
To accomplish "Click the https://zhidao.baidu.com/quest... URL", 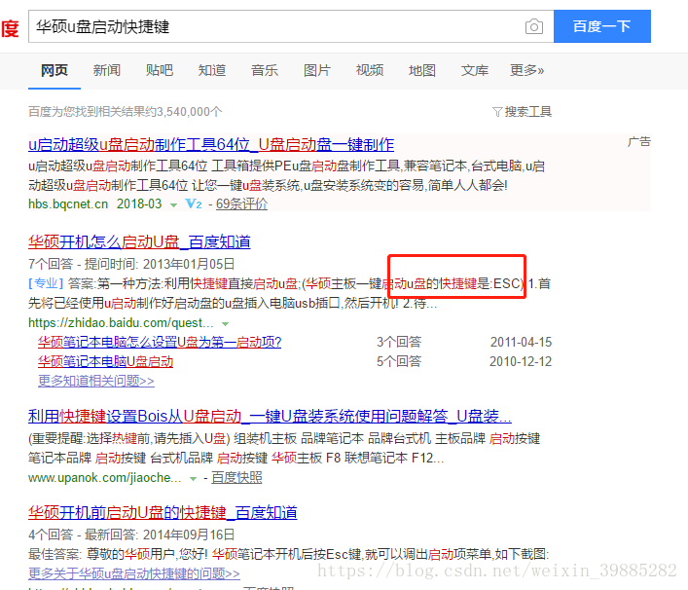I will (x=121, y=323).
